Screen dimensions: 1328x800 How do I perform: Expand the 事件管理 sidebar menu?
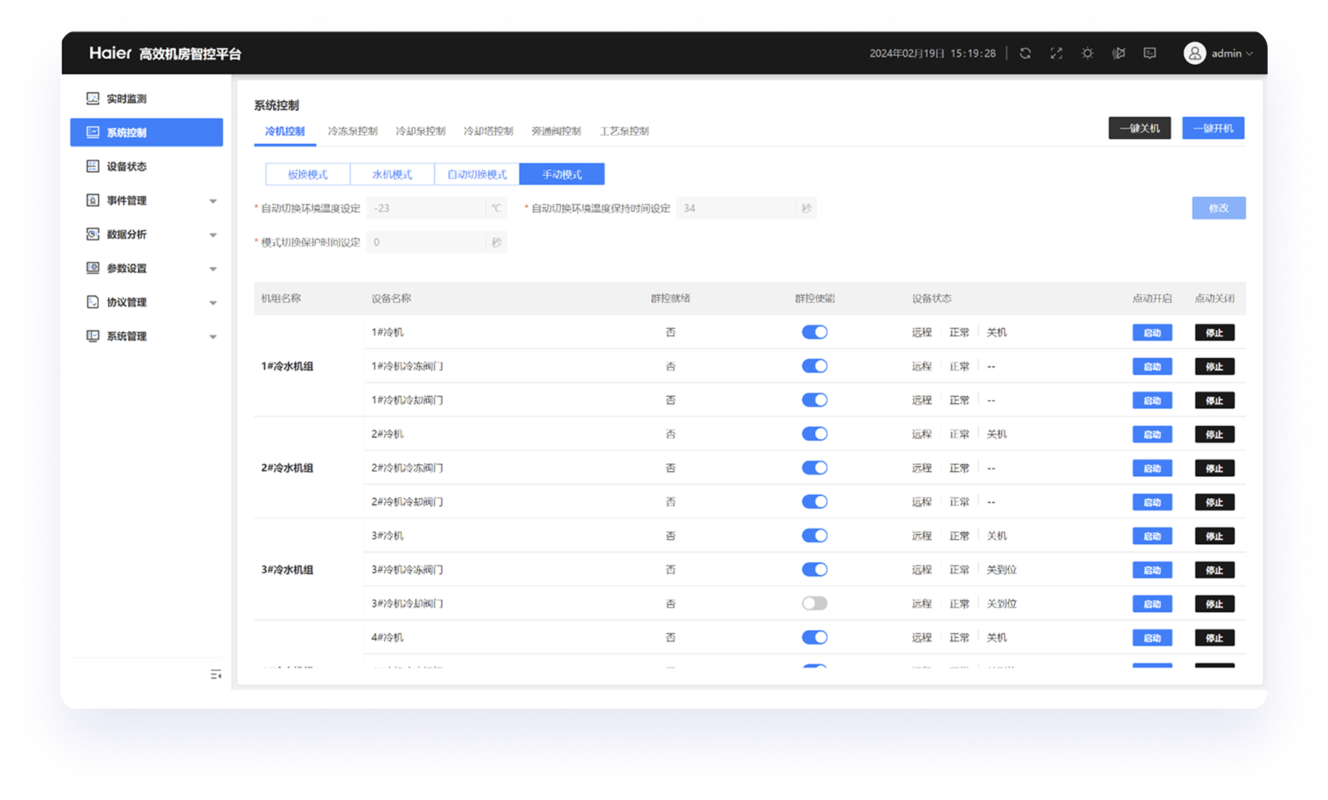[x=212, y=201]
